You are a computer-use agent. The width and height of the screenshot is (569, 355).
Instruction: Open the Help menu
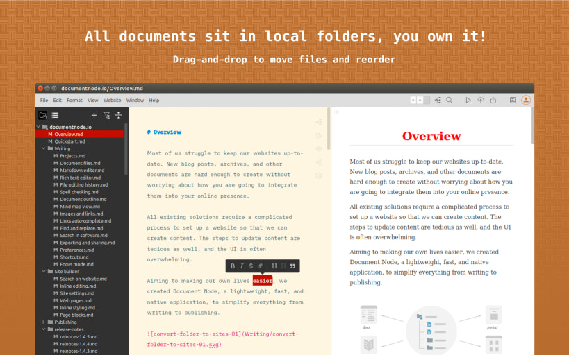[154, 101]
